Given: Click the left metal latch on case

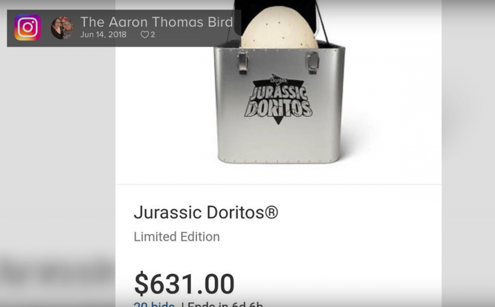Looking at the screenshot, I should (243, 62).
